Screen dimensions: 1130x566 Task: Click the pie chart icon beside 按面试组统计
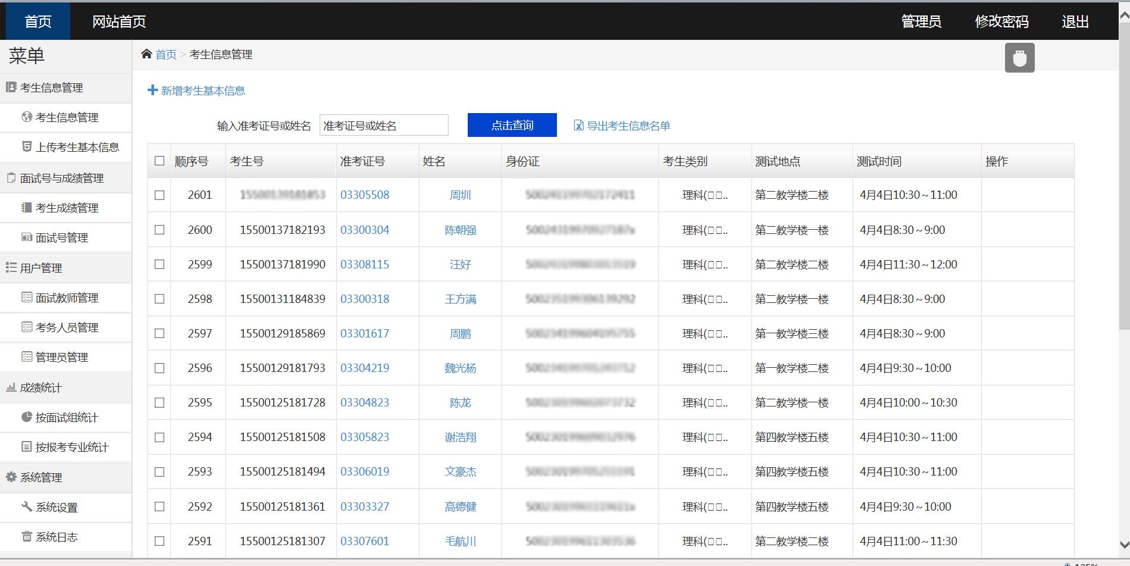tap(27, 417)
